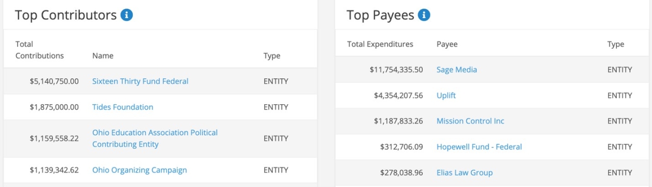Click the Top Payees heading
Viewport: 652px width, 187px height.
[x=381, y=15]
